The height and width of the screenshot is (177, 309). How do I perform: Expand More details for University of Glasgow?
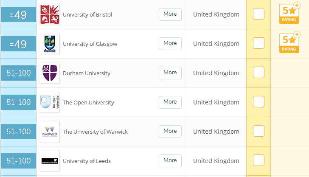[x=170, y=43]
